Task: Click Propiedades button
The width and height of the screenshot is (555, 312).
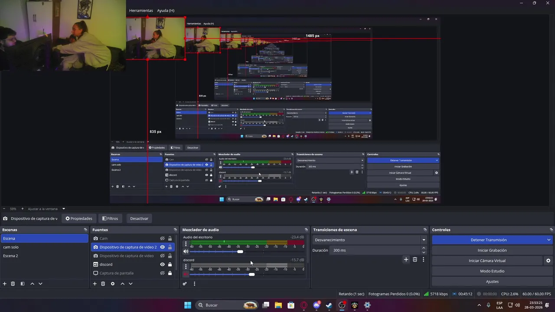Action: 79,218
